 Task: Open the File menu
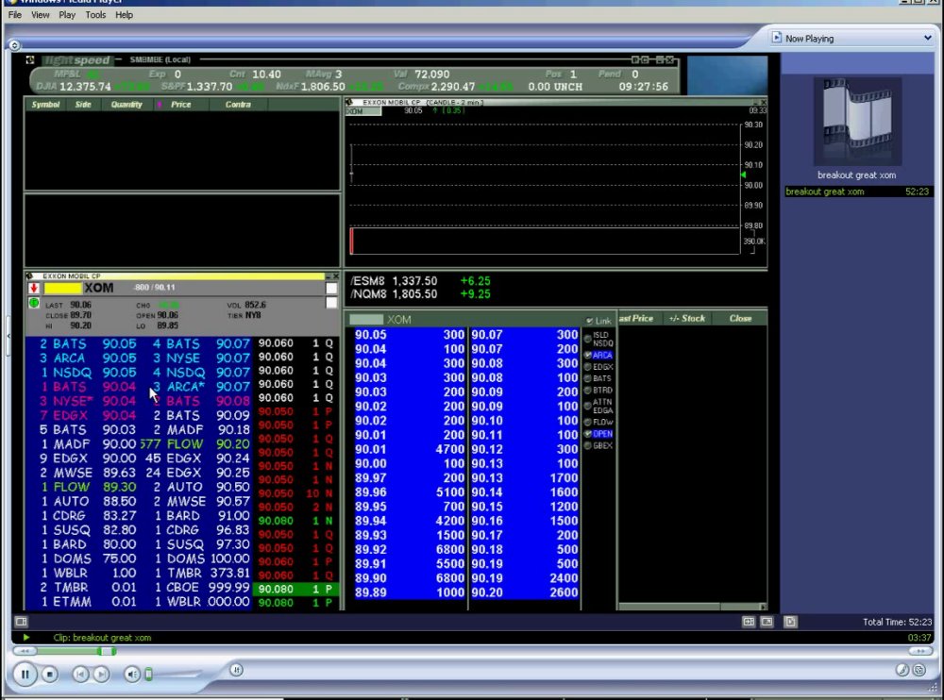click(15, 14)
